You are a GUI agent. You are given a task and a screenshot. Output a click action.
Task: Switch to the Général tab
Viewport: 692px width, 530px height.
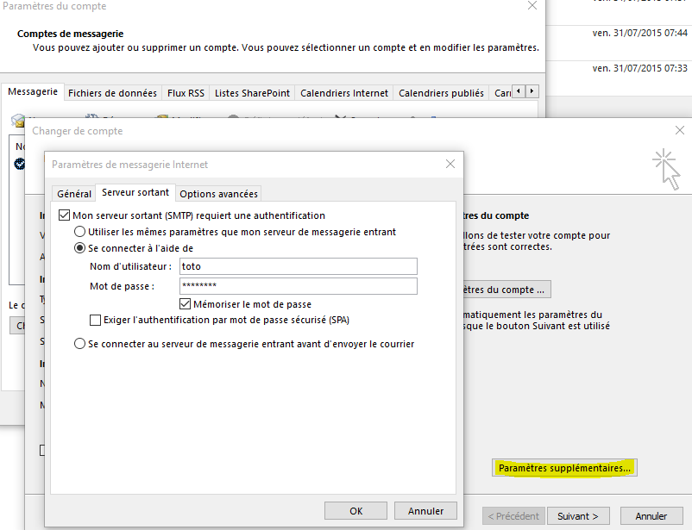[73, 194]
